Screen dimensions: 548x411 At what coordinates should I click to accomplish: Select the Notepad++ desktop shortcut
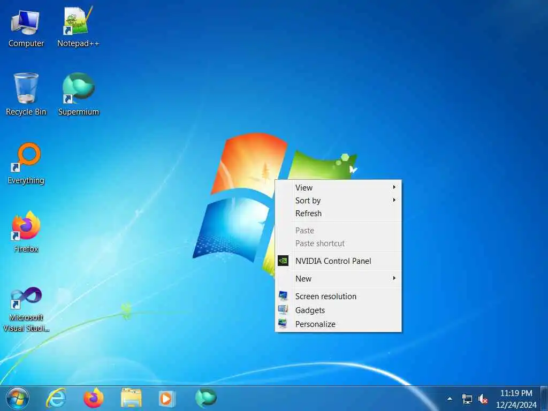tap(78, 28)
